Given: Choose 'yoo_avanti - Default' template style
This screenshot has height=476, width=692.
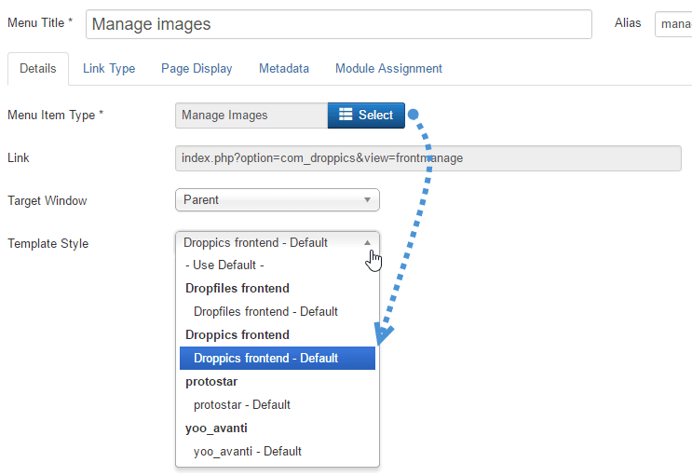Looking at the screenshot, I should point(248,452).
